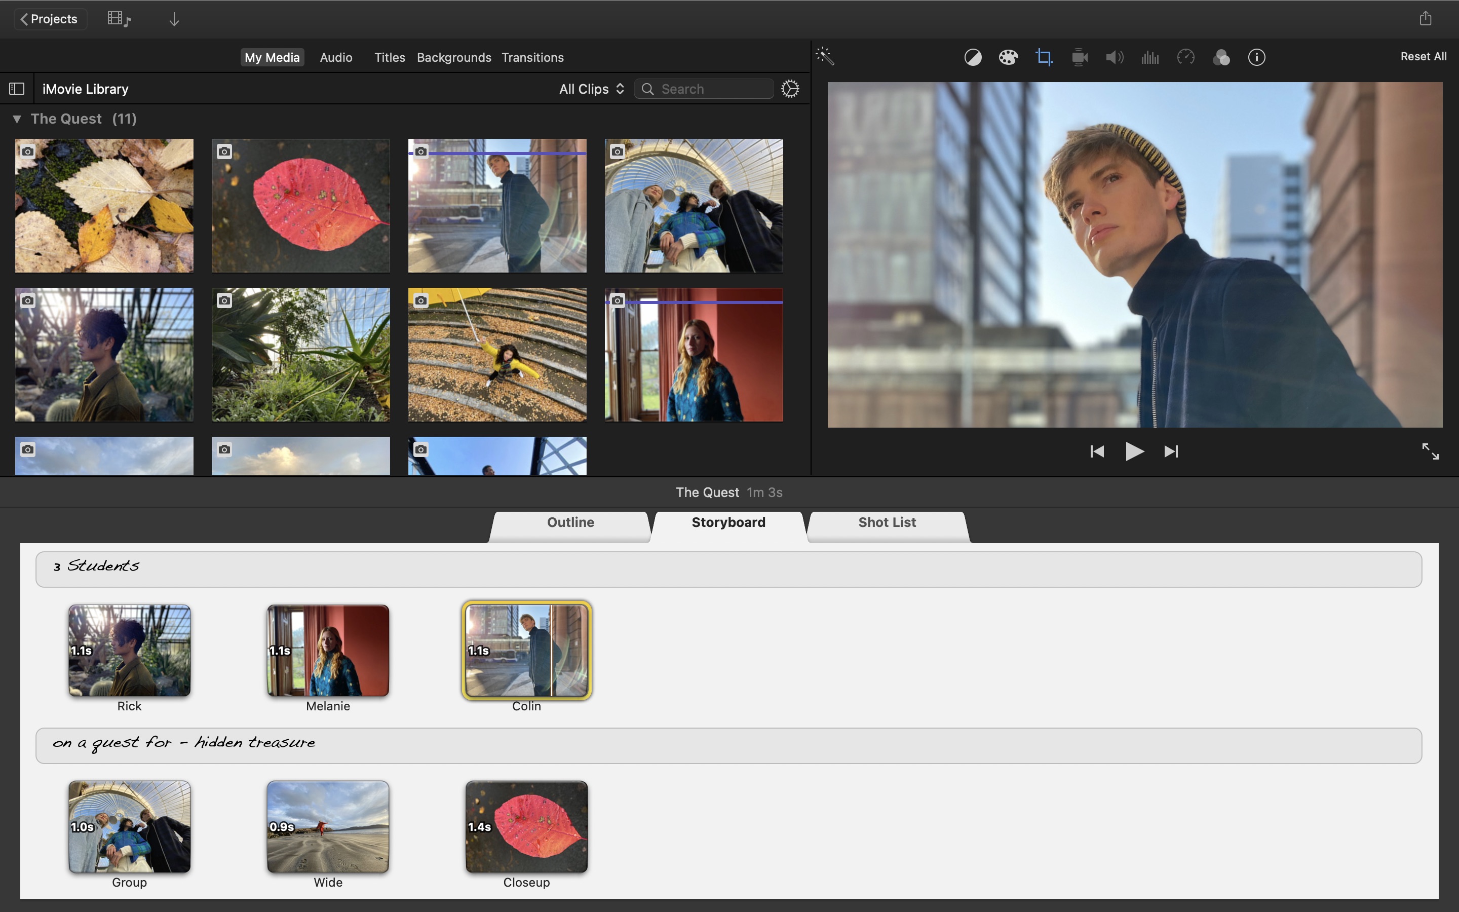This screenshot has height=912, width=1459.
Task: Switch to the Outline tab
Action: [x=570, y=522]
